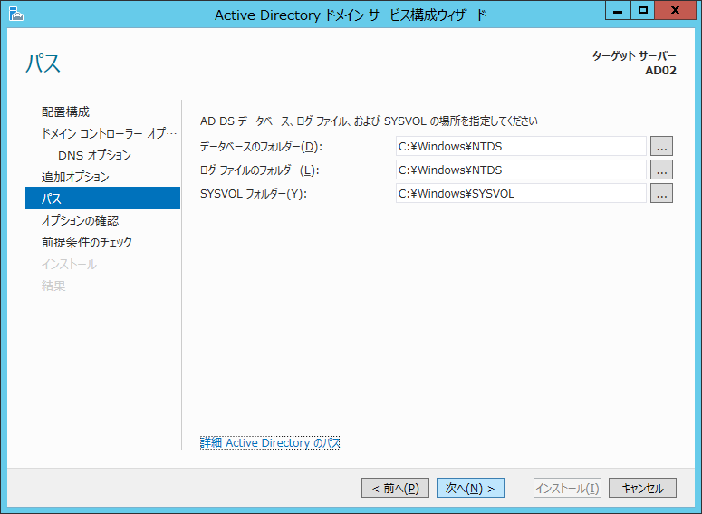Viewport: 702px width, 514px height.
Task: Cancel the wizard with キャンセル
Action: coord(642,488)
